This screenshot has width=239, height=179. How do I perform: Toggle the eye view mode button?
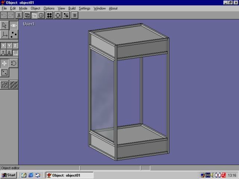point(14,25)
